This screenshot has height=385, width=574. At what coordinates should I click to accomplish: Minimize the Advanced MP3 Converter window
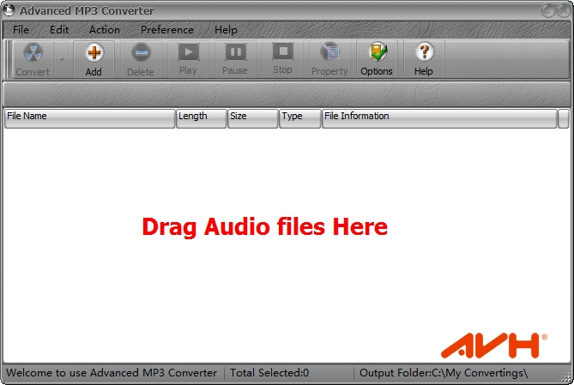(547, 10)
